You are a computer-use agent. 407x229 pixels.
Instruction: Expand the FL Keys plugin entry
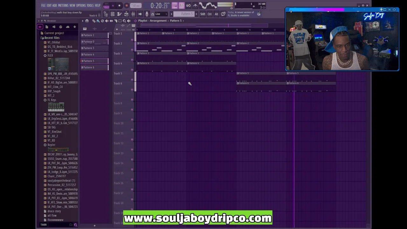[x=50, y=100]
